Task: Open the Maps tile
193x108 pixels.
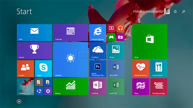Action: (141, 87)
